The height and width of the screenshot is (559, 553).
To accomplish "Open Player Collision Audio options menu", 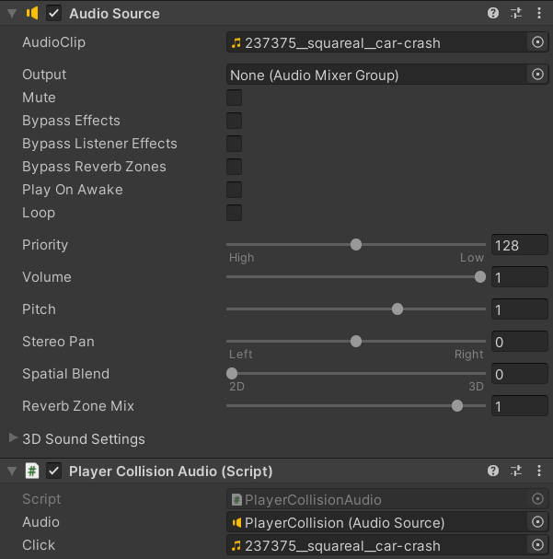I will click(x=539, y=471).
